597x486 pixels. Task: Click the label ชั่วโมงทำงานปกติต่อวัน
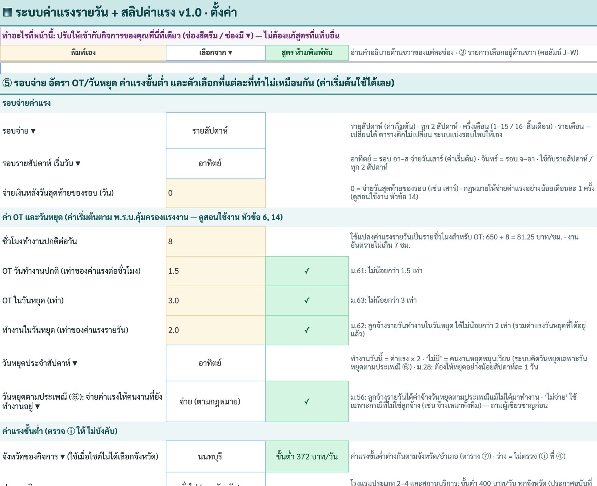pos(40,241)
